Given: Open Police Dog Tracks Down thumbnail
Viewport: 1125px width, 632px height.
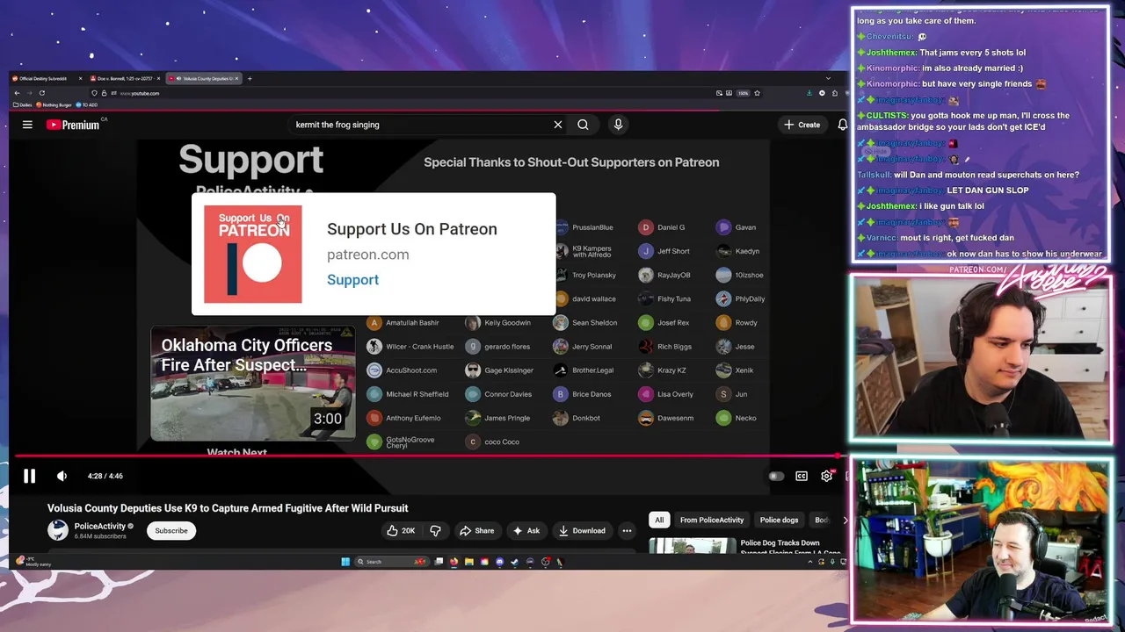Looking at the screenshot, I should (x=693, y=545).
